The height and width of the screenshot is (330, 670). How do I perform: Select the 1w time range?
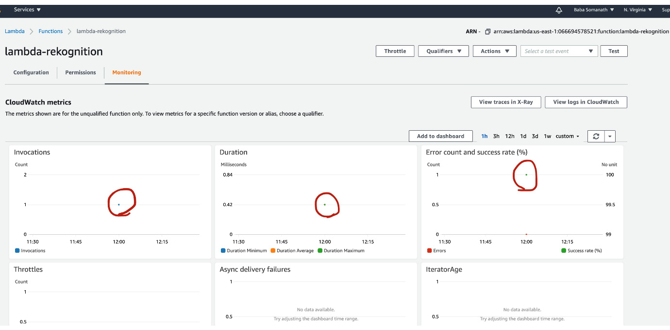click(547, 137)
